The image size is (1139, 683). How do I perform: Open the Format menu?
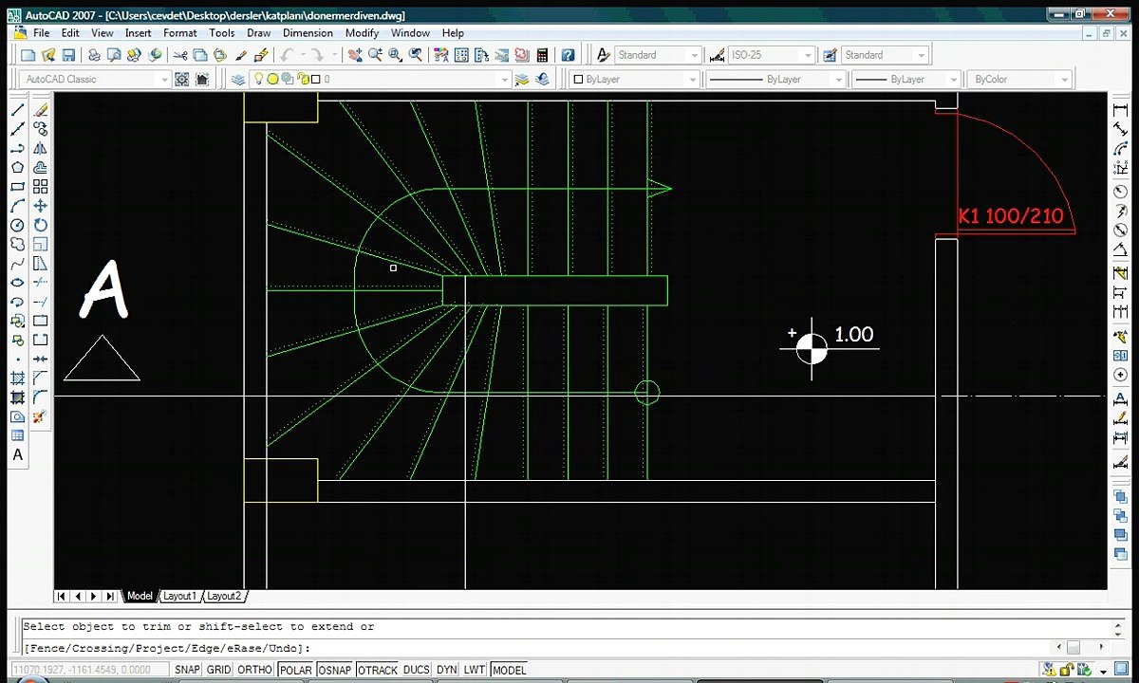pos(180,32)
